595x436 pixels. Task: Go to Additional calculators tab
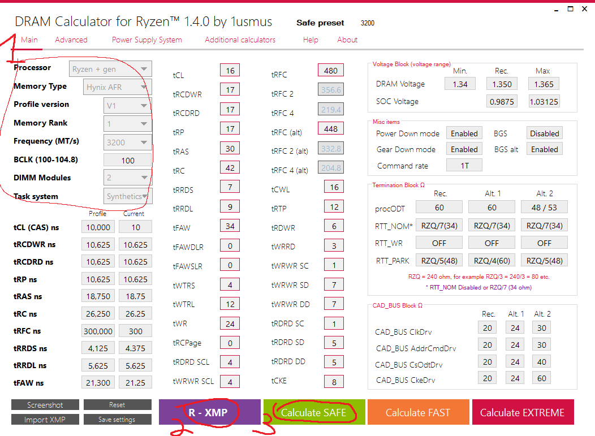point(240,40)
